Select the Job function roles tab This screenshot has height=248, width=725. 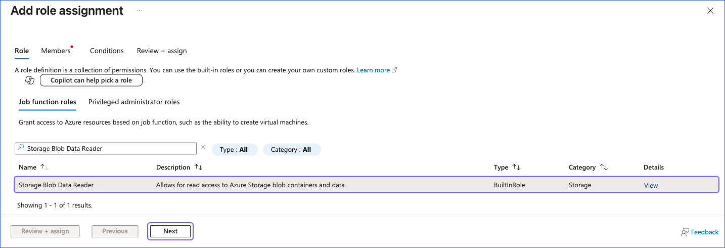(48, 102)
